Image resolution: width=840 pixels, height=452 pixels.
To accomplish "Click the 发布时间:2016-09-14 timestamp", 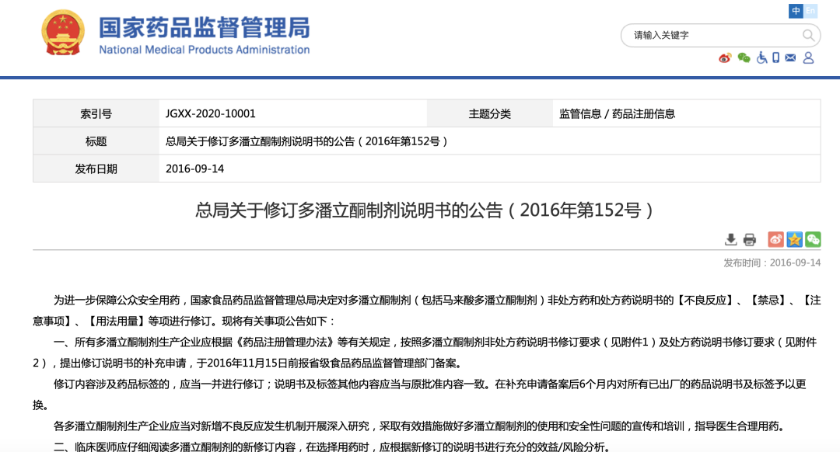I will tap(772, 263).
